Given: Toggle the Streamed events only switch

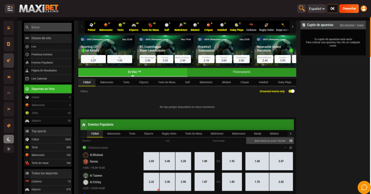Looking at the screenshot, I should coord(291,91).
